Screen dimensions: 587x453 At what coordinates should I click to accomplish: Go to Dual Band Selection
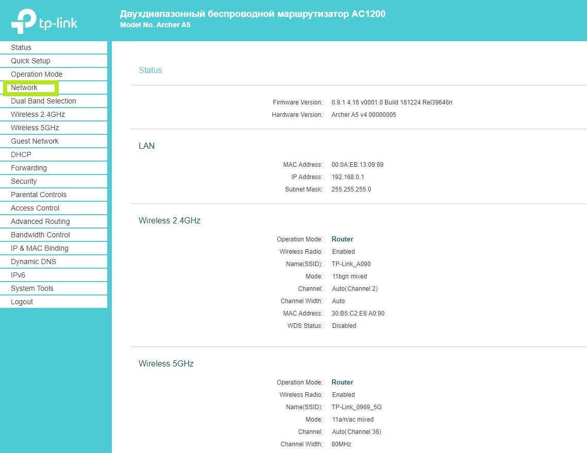43,101
